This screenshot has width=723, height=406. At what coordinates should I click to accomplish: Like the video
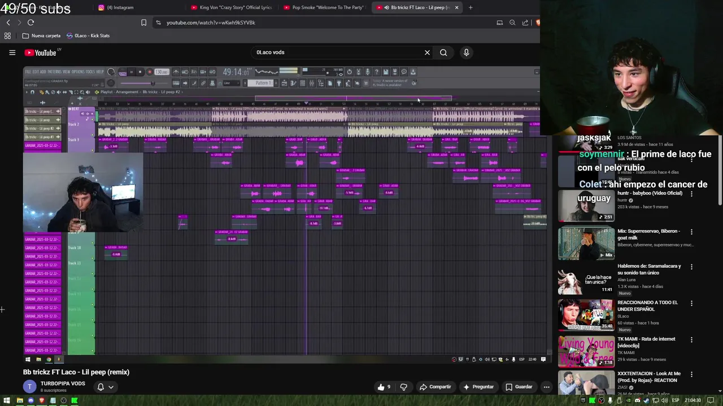pyautogui.click(x=384, y=387)
